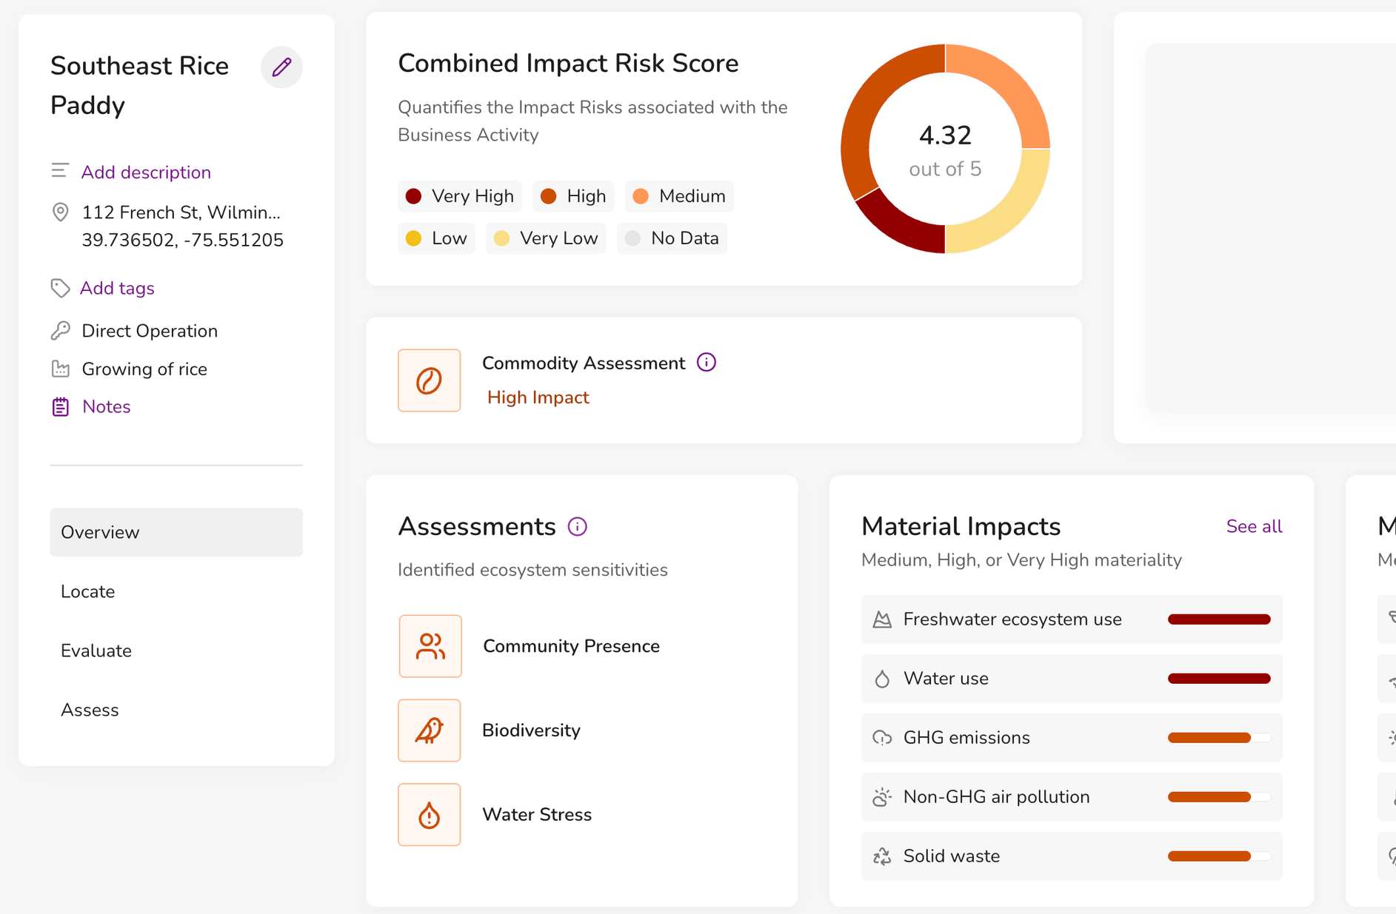Click the Commodity Assessment bean icon
The width and height of the screenshot is (1396, 914).
(430, 380)
